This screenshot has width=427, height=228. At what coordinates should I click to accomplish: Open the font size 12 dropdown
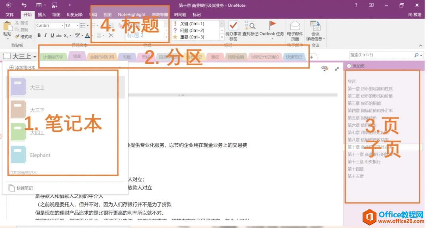(x=77, y=25)
